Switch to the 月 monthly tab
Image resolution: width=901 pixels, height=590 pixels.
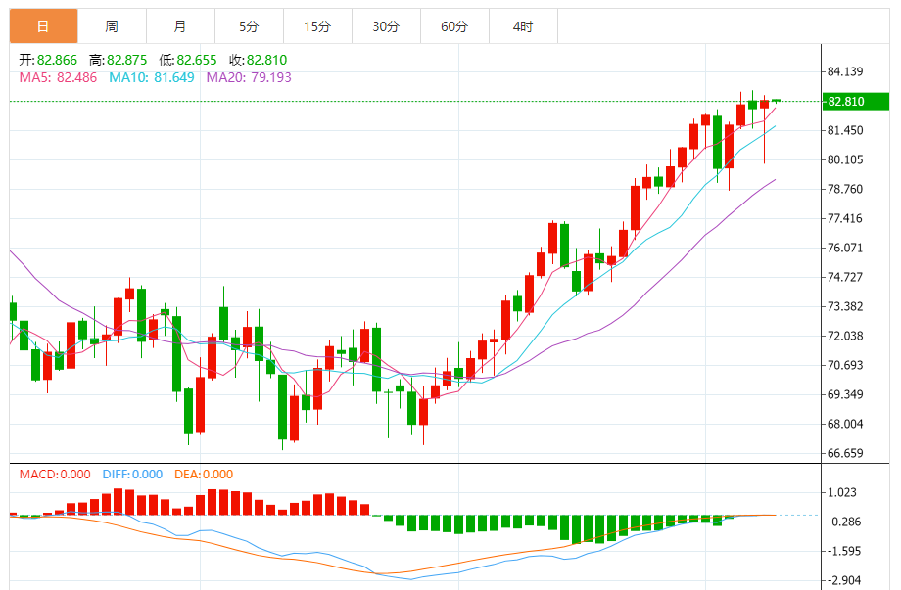click(180, 26)
